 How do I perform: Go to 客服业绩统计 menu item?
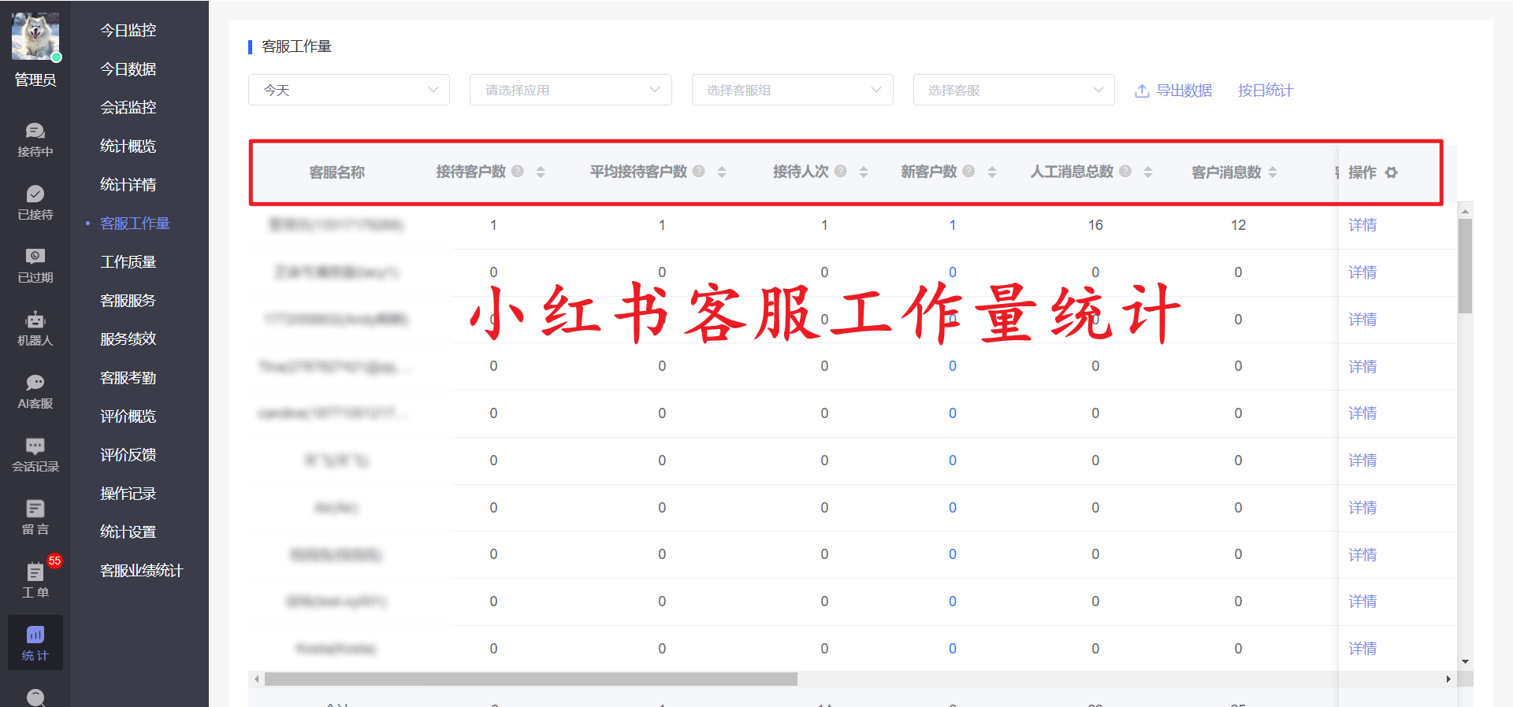[x=142, y=571]
